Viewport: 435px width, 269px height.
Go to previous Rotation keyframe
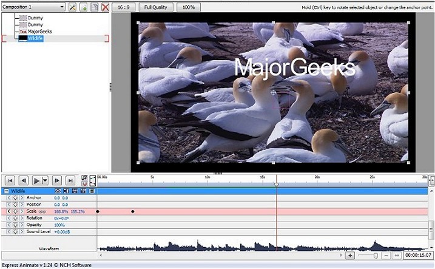point(8,218)
